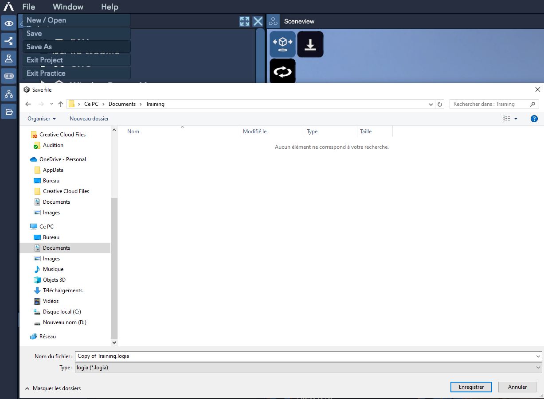Click the eye icon in left sidebar
This screenshot has width=544, height=399.
(9, 23)
